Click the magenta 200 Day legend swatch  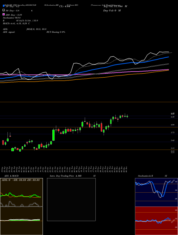pos(4,14)
